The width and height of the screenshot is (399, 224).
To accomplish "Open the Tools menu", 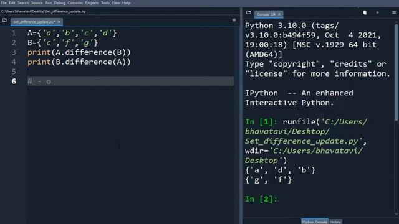I will coord(105,2).
